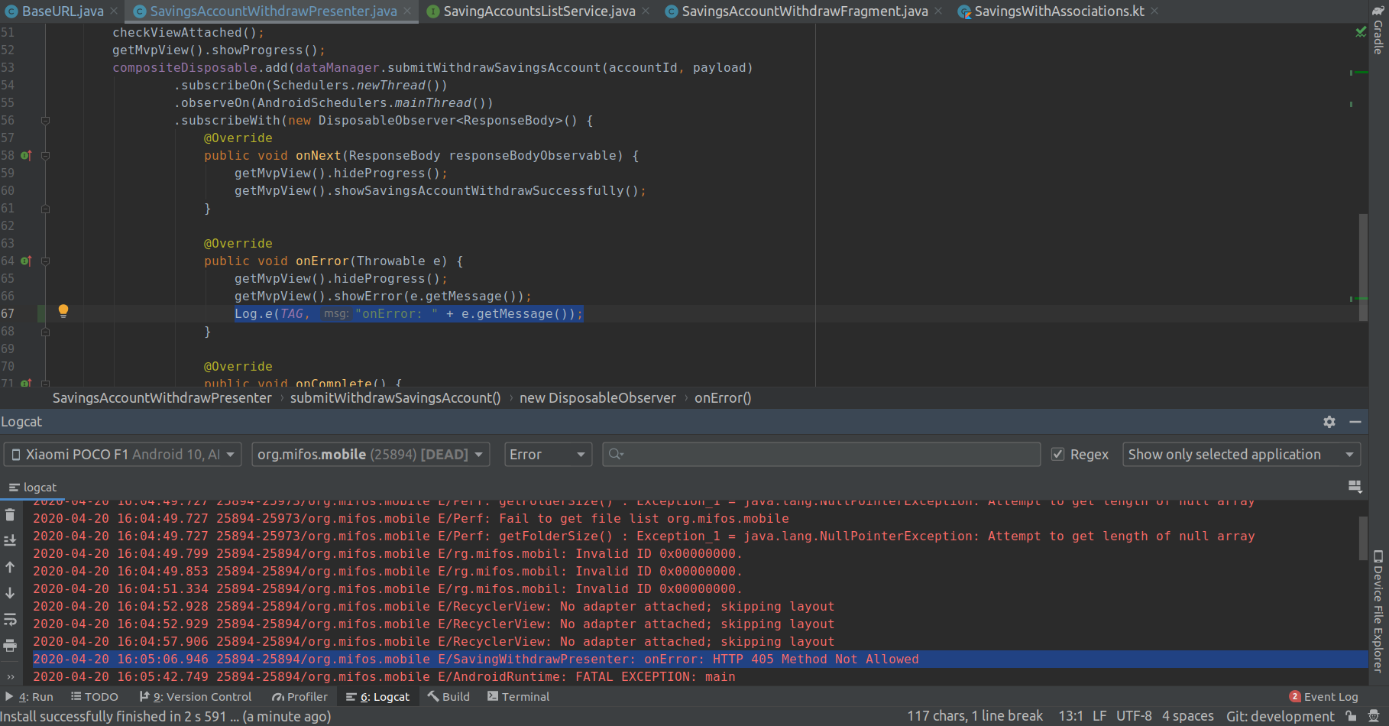Click breadcrumb submitWithdrawSavingsAccount()

[395, 398]
